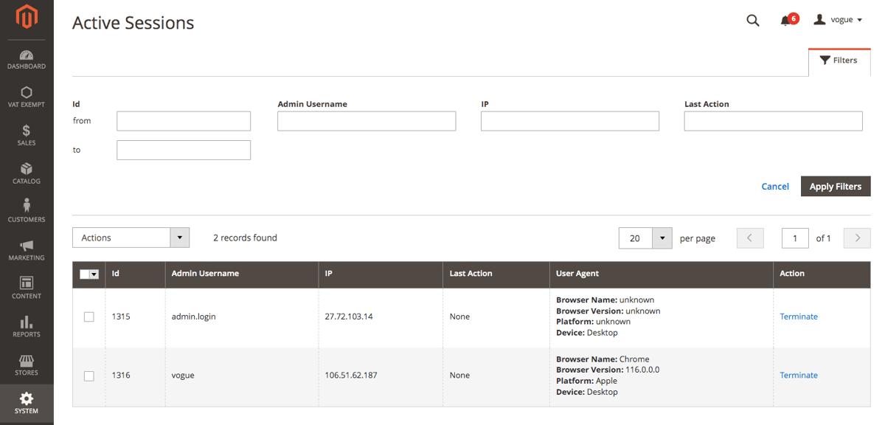This screenshot has width=885, height=425.
Task: Open the vogue user account menu
Action: click(838, 20)
